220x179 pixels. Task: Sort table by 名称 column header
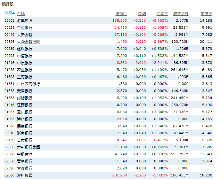tap(21, 14)
